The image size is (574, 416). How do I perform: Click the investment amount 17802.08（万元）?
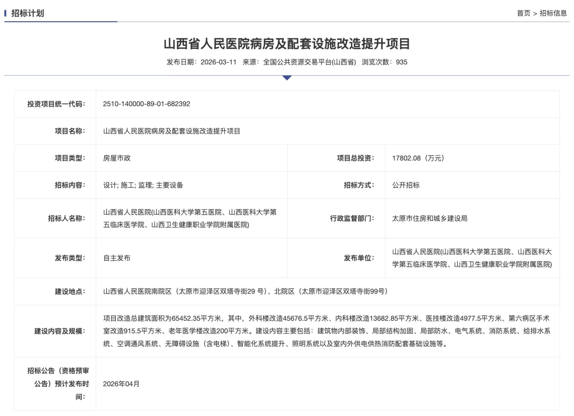coord(418,158)
